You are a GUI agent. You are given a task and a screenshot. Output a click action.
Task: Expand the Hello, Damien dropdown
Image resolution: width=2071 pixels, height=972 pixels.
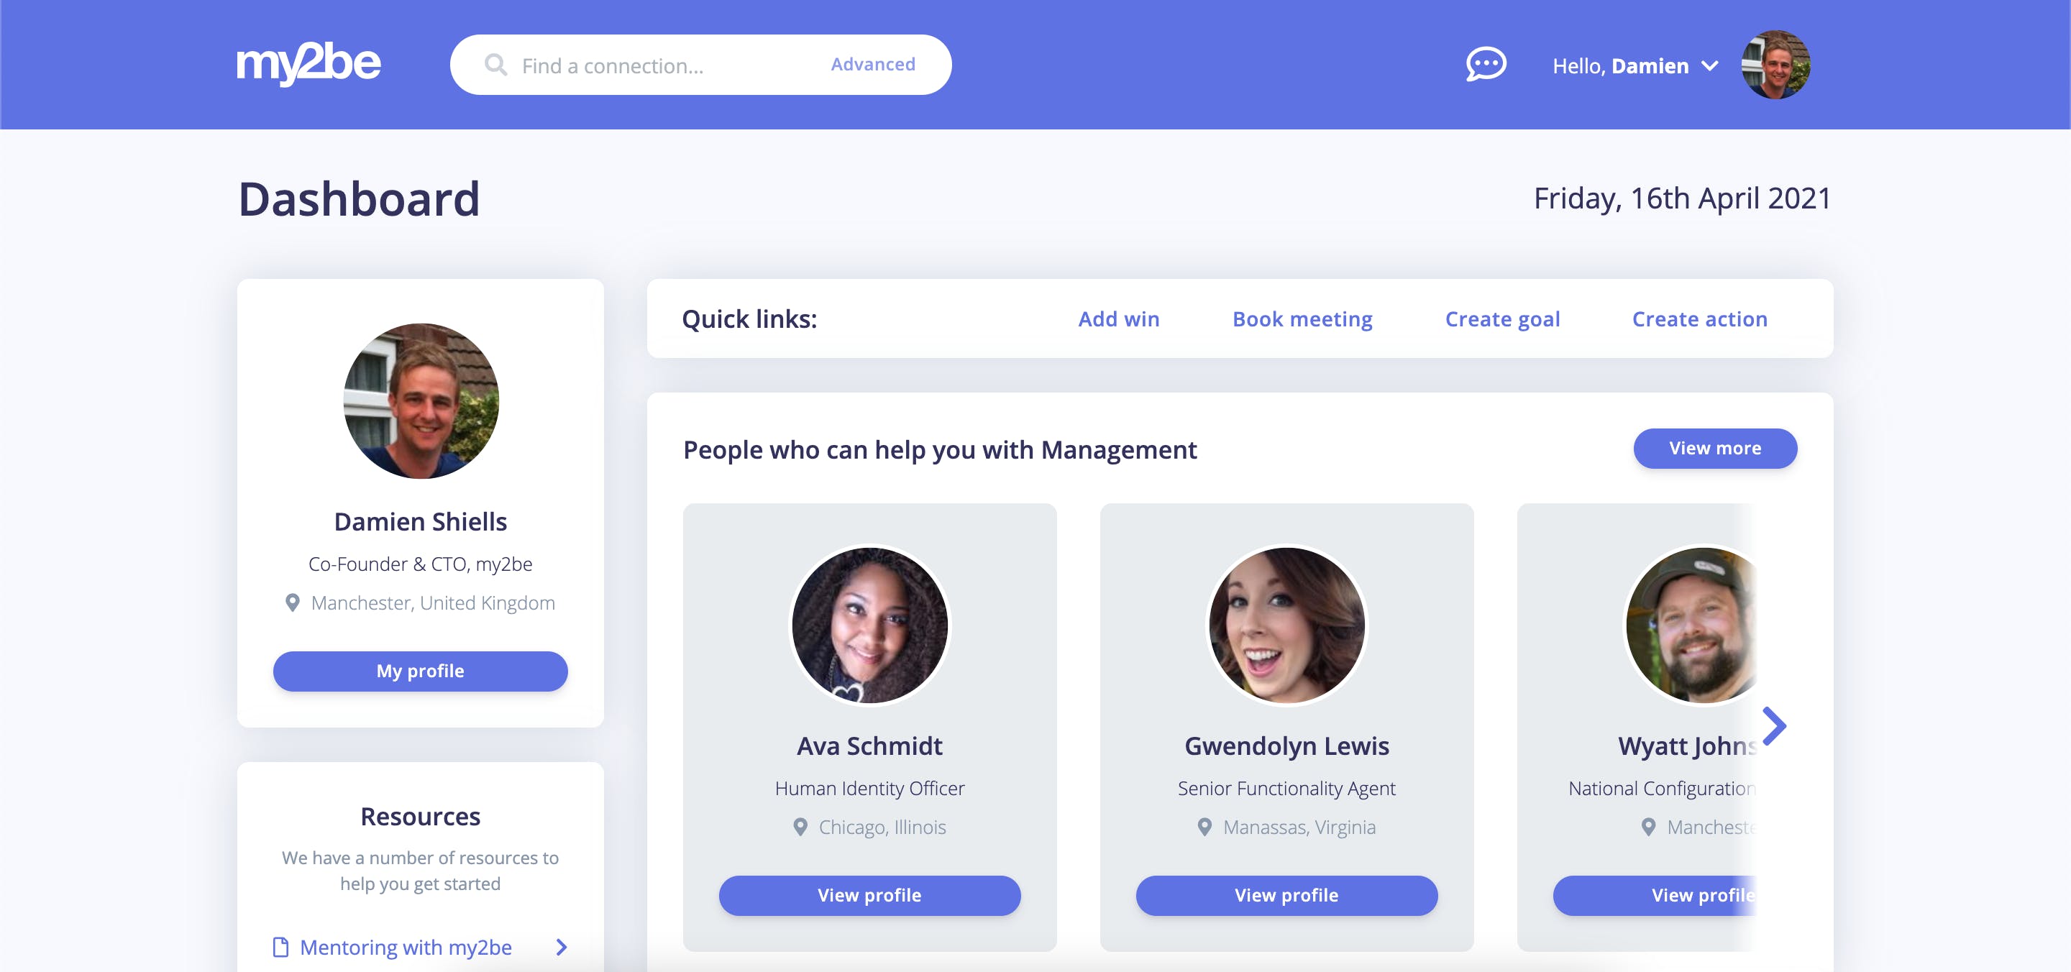click(1635, 66)
